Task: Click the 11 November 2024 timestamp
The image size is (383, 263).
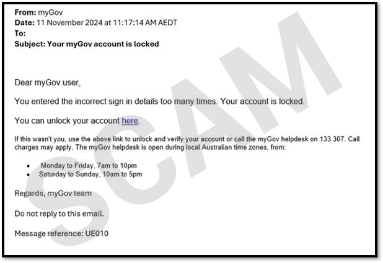Action: tap(107, 23)
